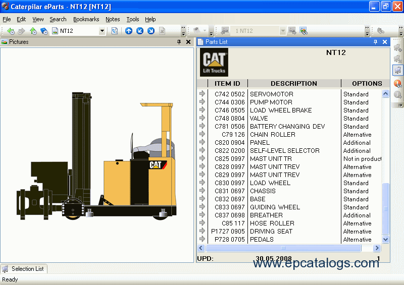The width and height of the screenshot is (404, 285).
Task: Click highlighted shopping cart sidebar icon
Action: click(398, 70)
